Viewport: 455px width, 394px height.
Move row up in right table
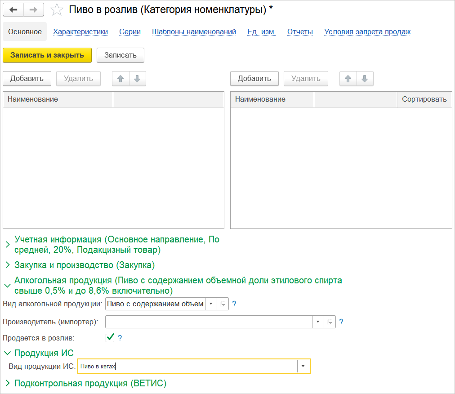348,79
